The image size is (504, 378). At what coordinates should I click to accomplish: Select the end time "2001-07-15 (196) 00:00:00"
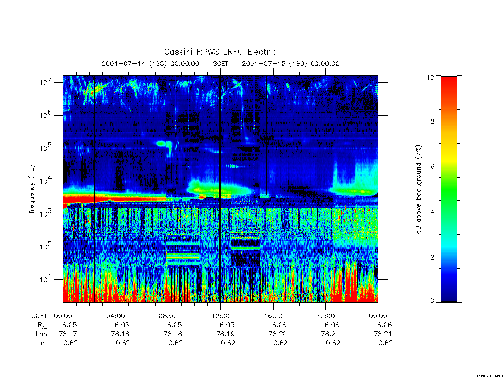pos(290,63)
